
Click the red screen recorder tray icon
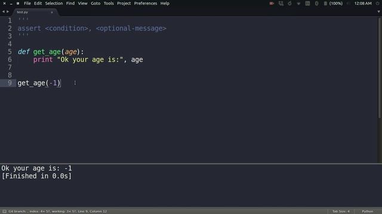(272, 4)
